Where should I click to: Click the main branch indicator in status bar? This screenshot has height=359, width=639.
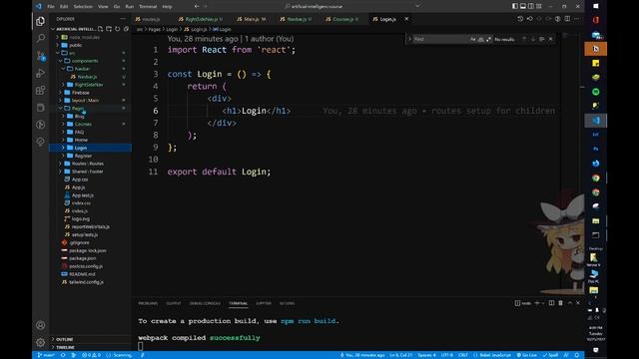coord(46,355)
